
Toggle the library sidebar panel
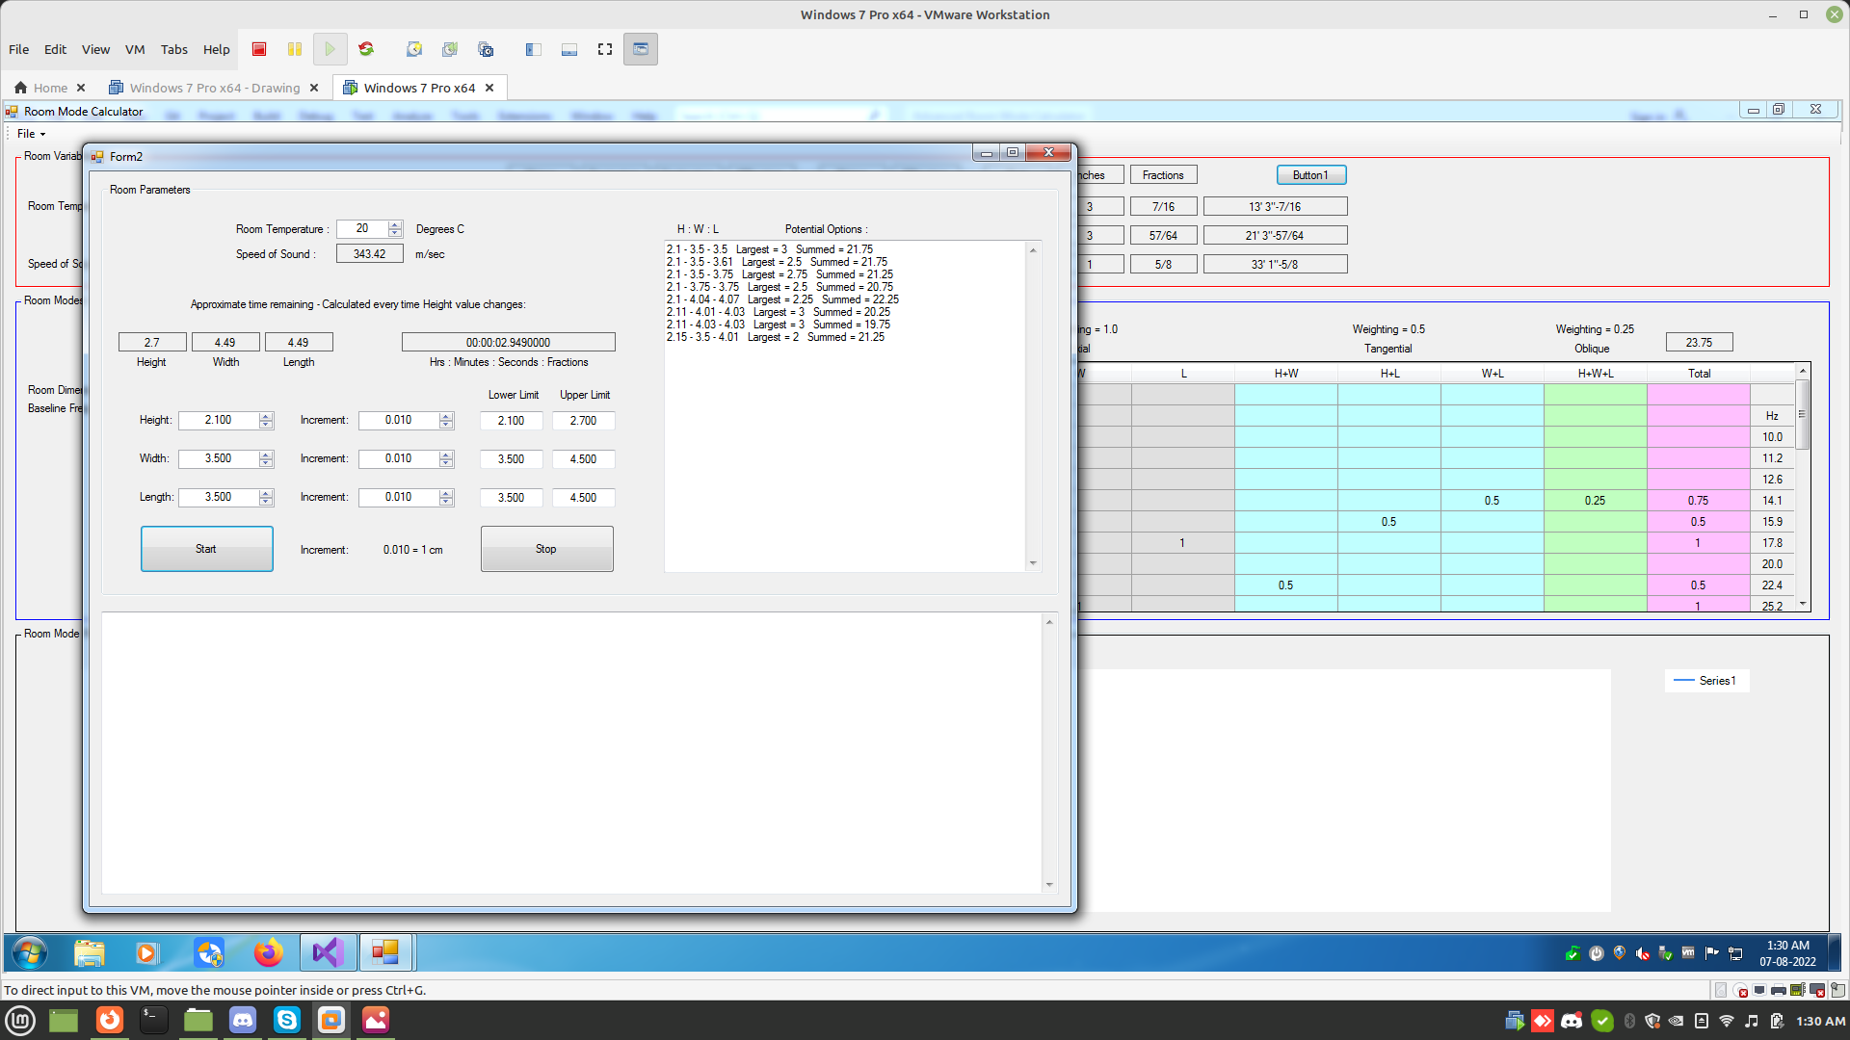532,49
